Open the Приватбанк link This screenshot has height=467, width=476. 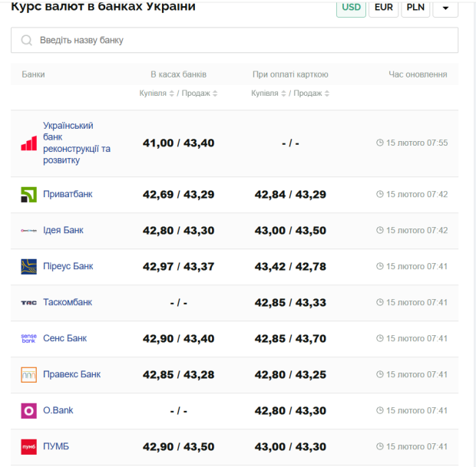tap(68, 195)
